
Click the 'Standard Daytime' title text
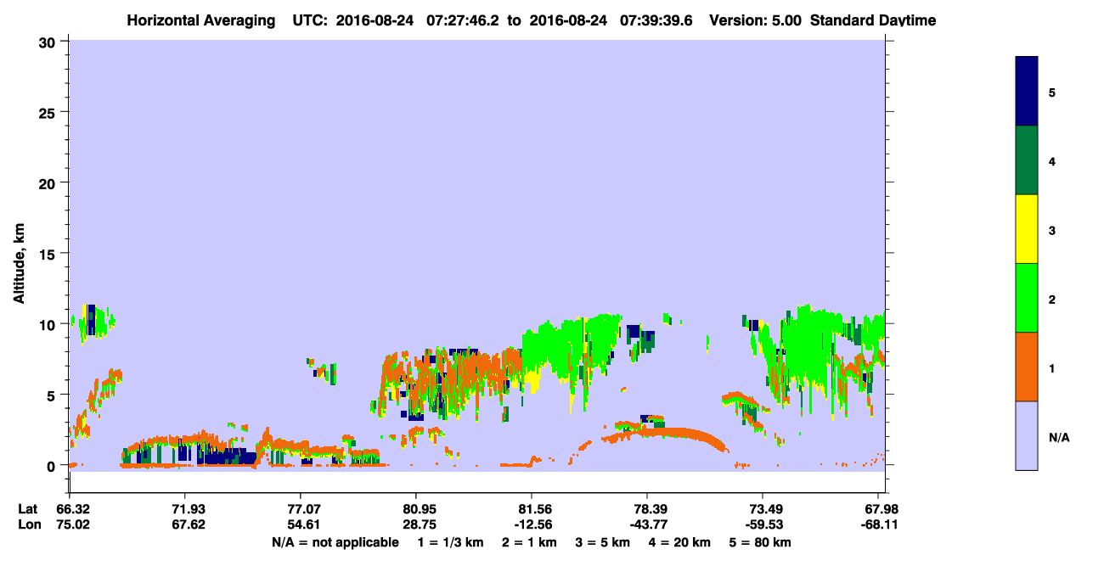tap(874, 20)
